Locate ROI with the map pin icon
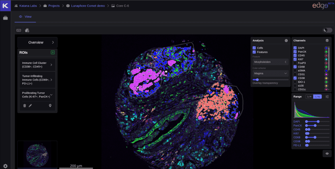The image size is (335, 169). click(50, 106)
